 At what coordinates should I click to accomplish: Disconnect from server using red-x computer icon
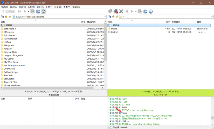116,12
